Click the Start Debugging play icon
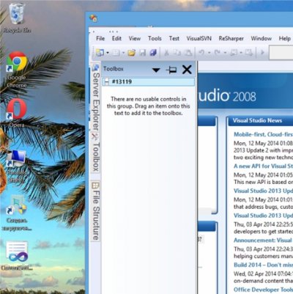 click(262, 52)
